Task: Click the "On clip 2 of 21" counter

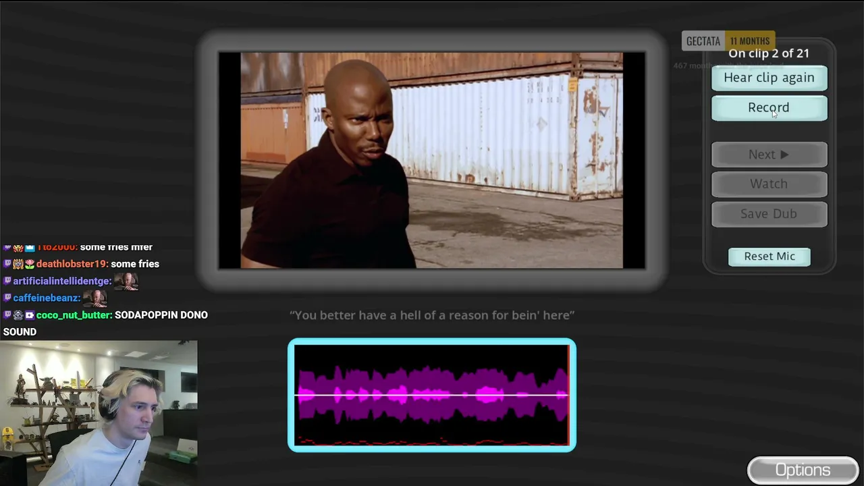Action: tap(769, 53)
